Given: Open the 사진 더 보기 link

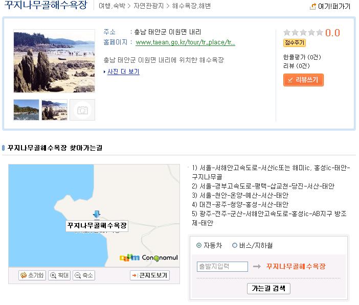Looking at the screenshot, I should pos(123,72).
